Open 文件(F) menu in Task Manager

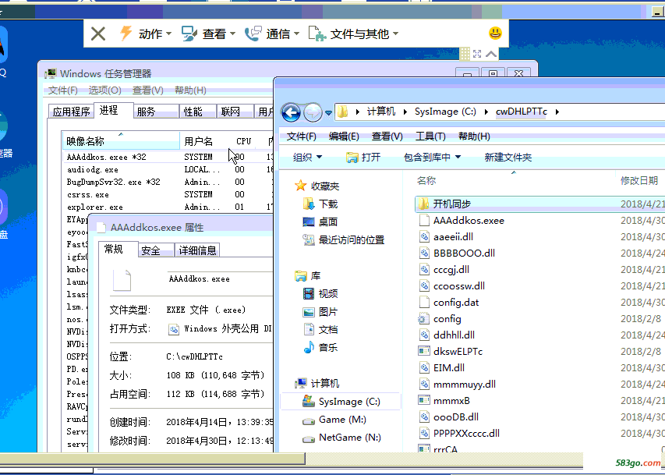[x=63, y=90]
